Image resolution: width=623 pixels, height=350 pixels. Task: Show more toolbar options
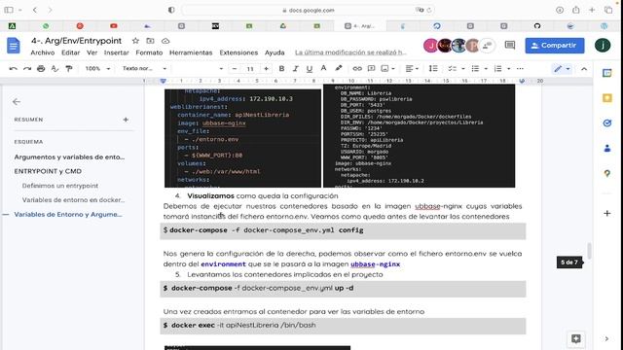(520, 69)
